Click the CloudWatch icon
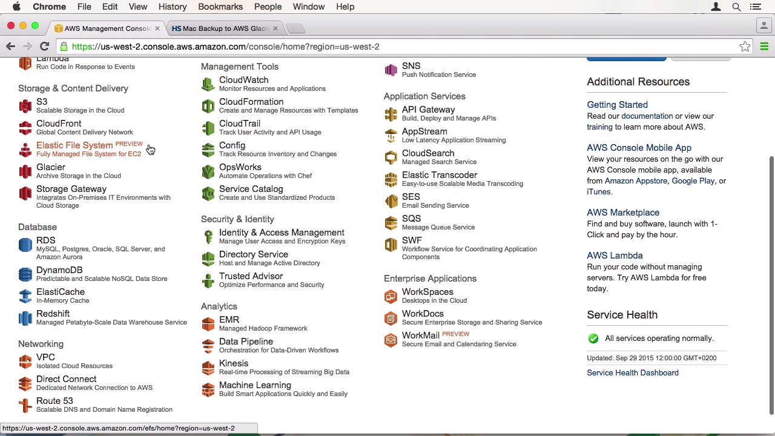This screenshot has height=436, width=775. [208, 84]
